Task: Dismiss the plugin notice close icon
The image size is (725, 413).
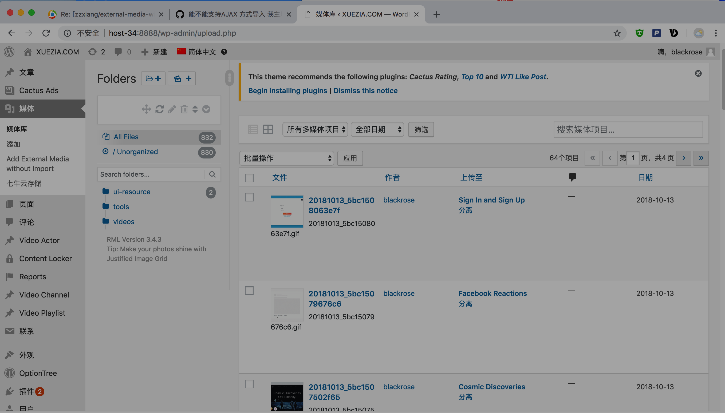Action: tap(698, 74)
